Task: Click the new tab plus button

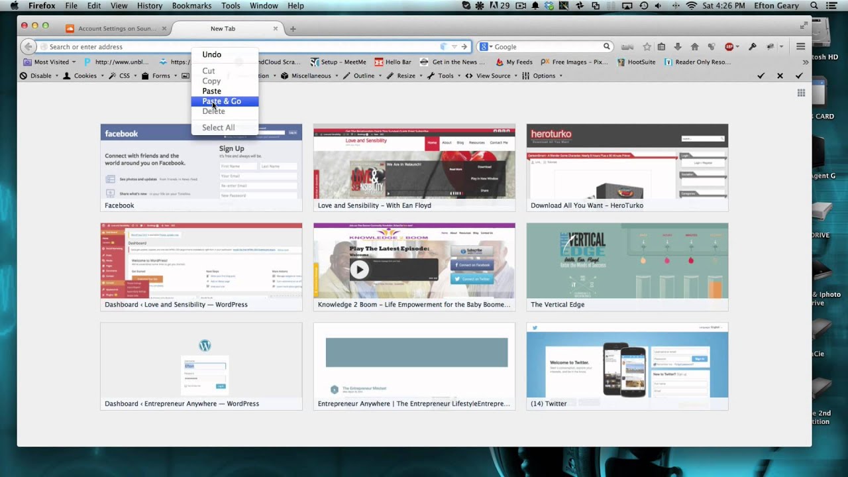Action: coord(293,28)
